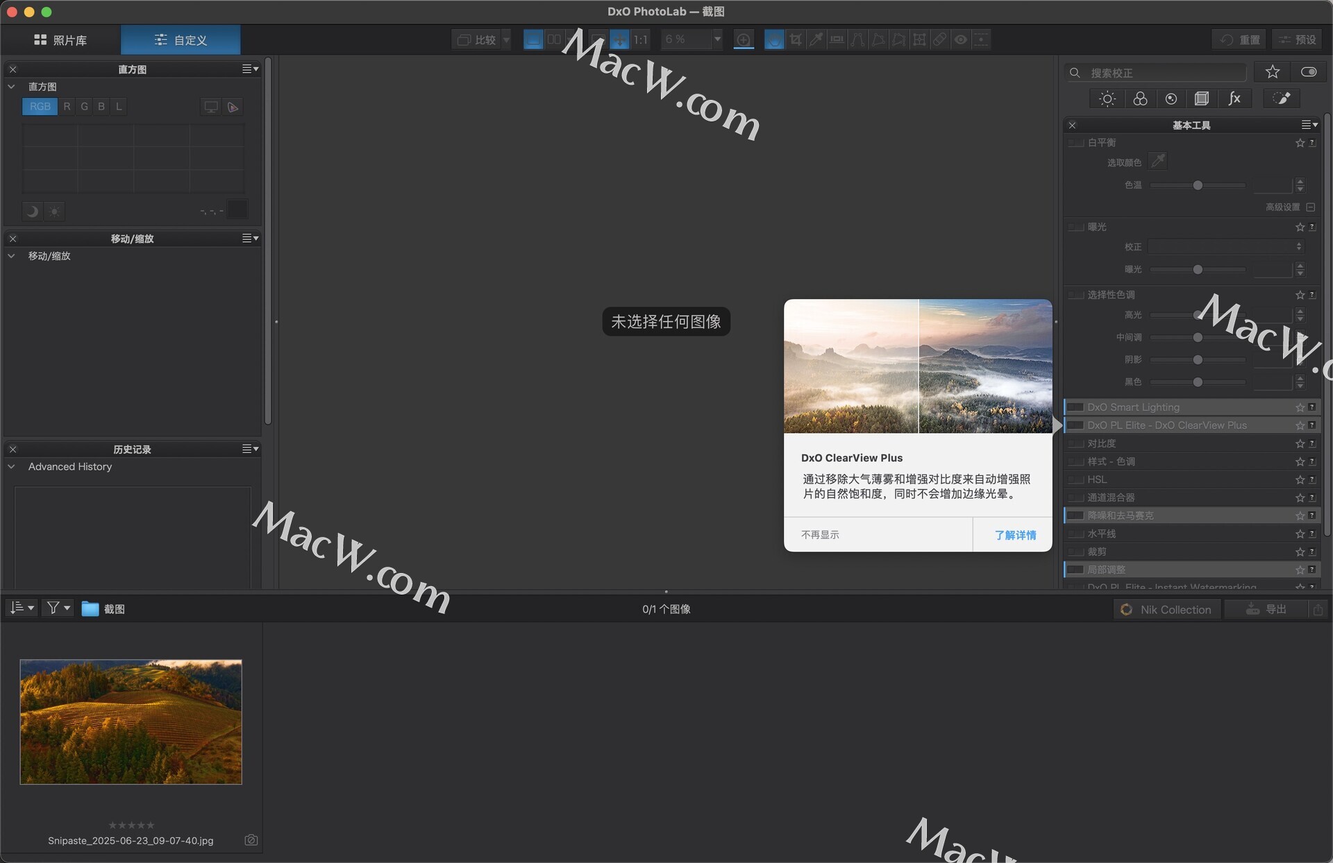Open the zoom percentage dropdown

click(x=717, y=40)
